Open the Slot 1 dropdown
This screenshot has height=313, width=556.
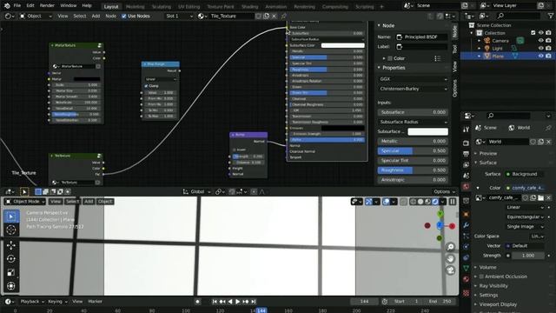coord(179,16)
